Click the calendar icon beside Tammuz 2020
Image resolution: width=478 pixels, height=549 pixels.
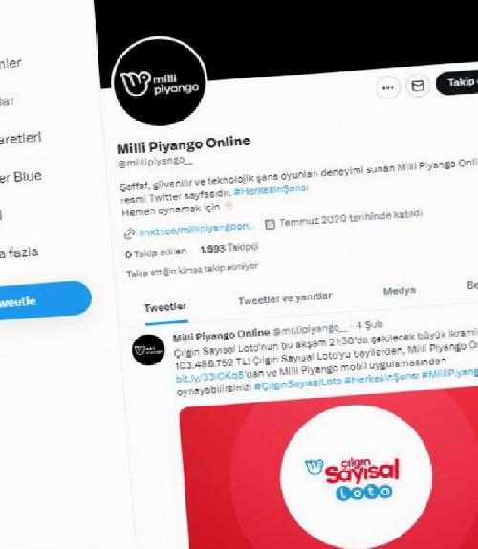(x=270, y=224)
